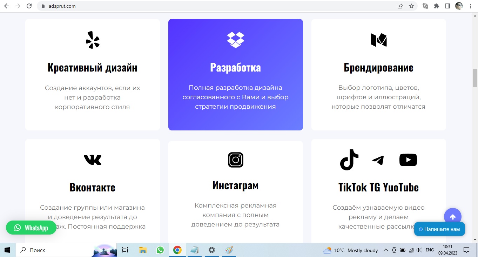Open the network Wi-Fi tray icon
This screenshot has height=257, width=478.
411,250
